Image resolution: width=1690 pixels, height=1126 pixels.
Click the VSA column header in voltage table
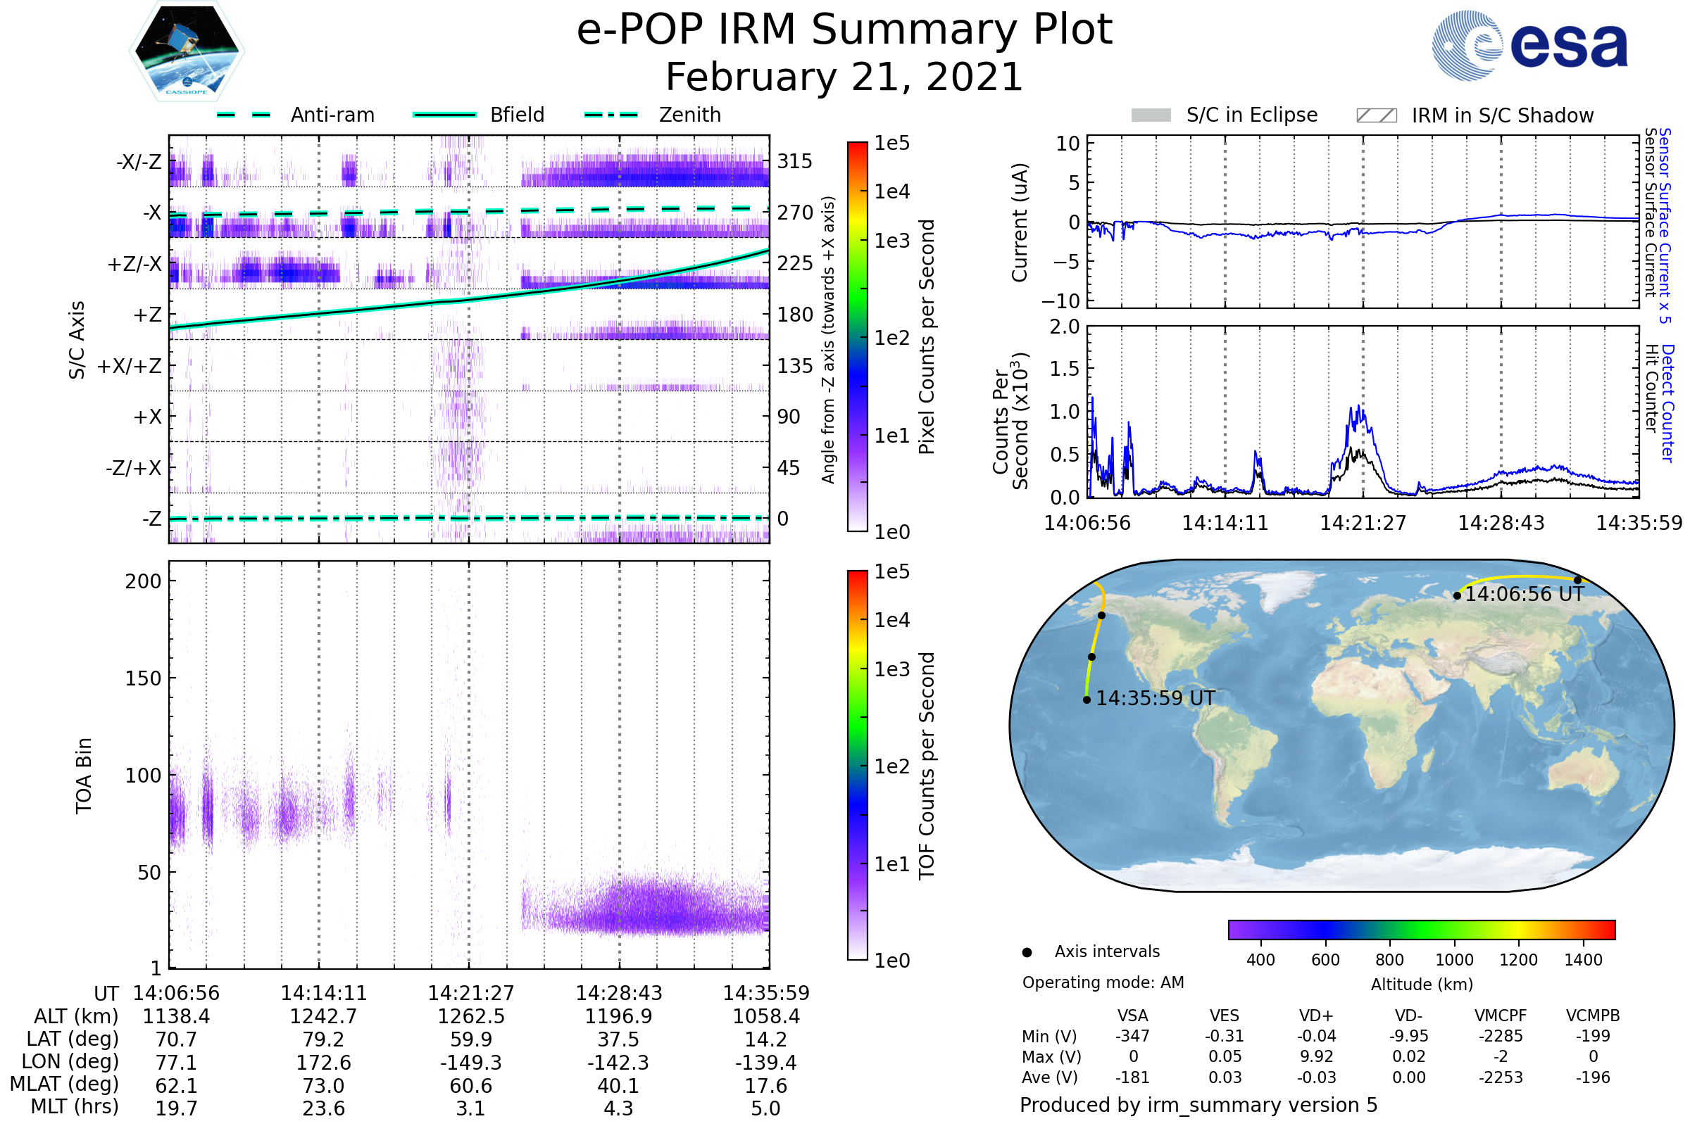(1132, 1016)
